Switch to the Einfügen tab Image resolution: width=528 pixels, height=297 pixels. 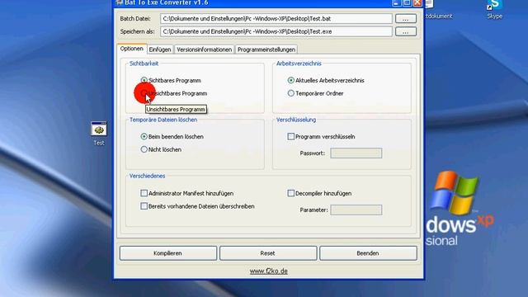[160, 49]
